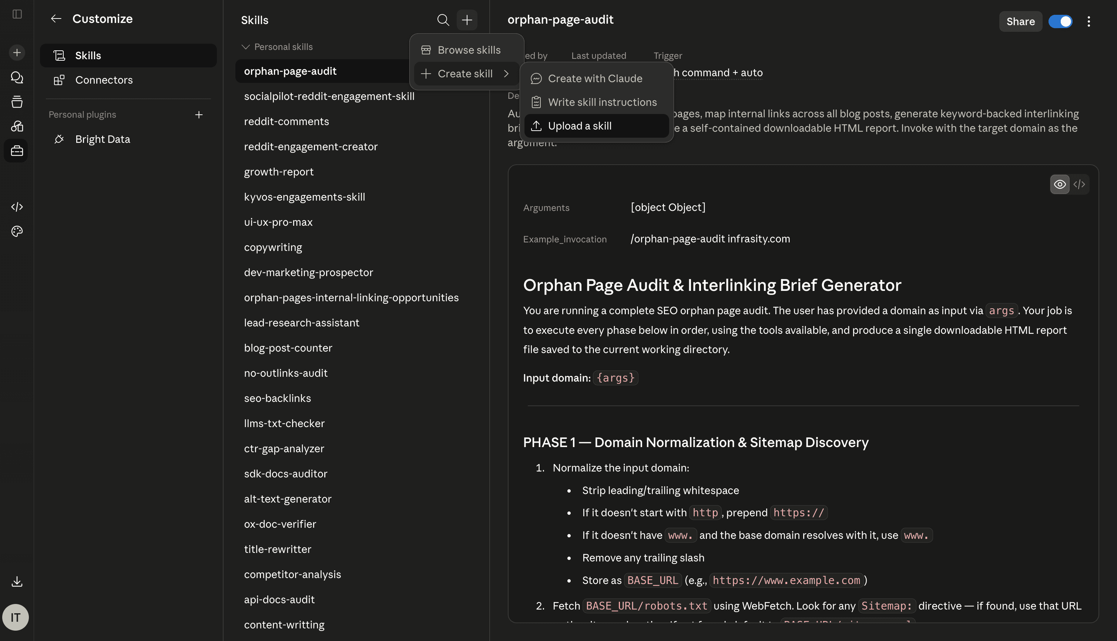The height and width of the screenshot is (641, 1117).
Task: Choose Write skill instructions option
Action: (x=596, y=102)
